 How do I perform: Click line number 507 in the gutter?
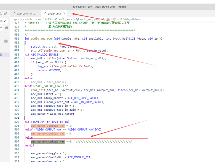pyautogui.click(x=17, y=141)
